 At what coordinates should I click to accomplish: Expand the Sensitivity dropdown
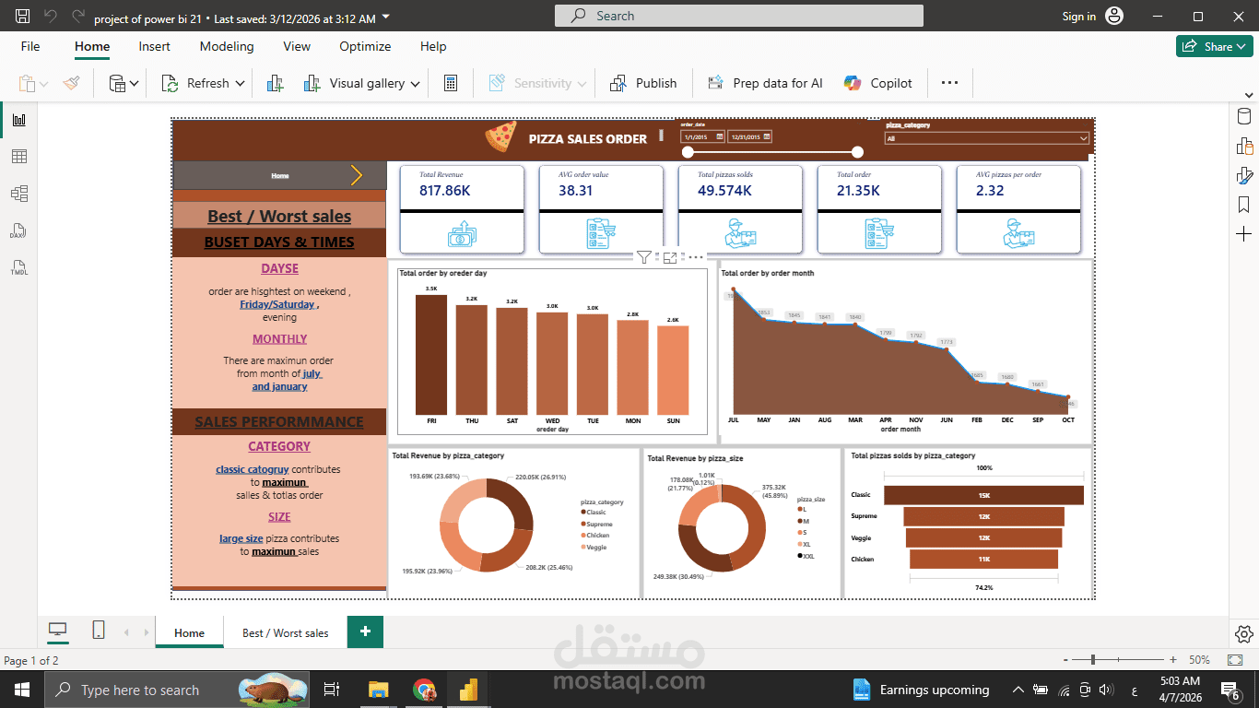(x=582, y=84)
